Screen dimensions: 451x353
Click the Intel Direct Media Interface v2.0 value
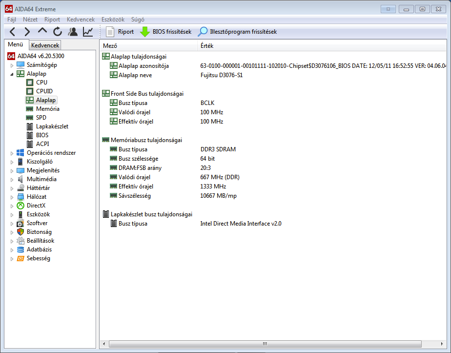(x=241, y=224)
